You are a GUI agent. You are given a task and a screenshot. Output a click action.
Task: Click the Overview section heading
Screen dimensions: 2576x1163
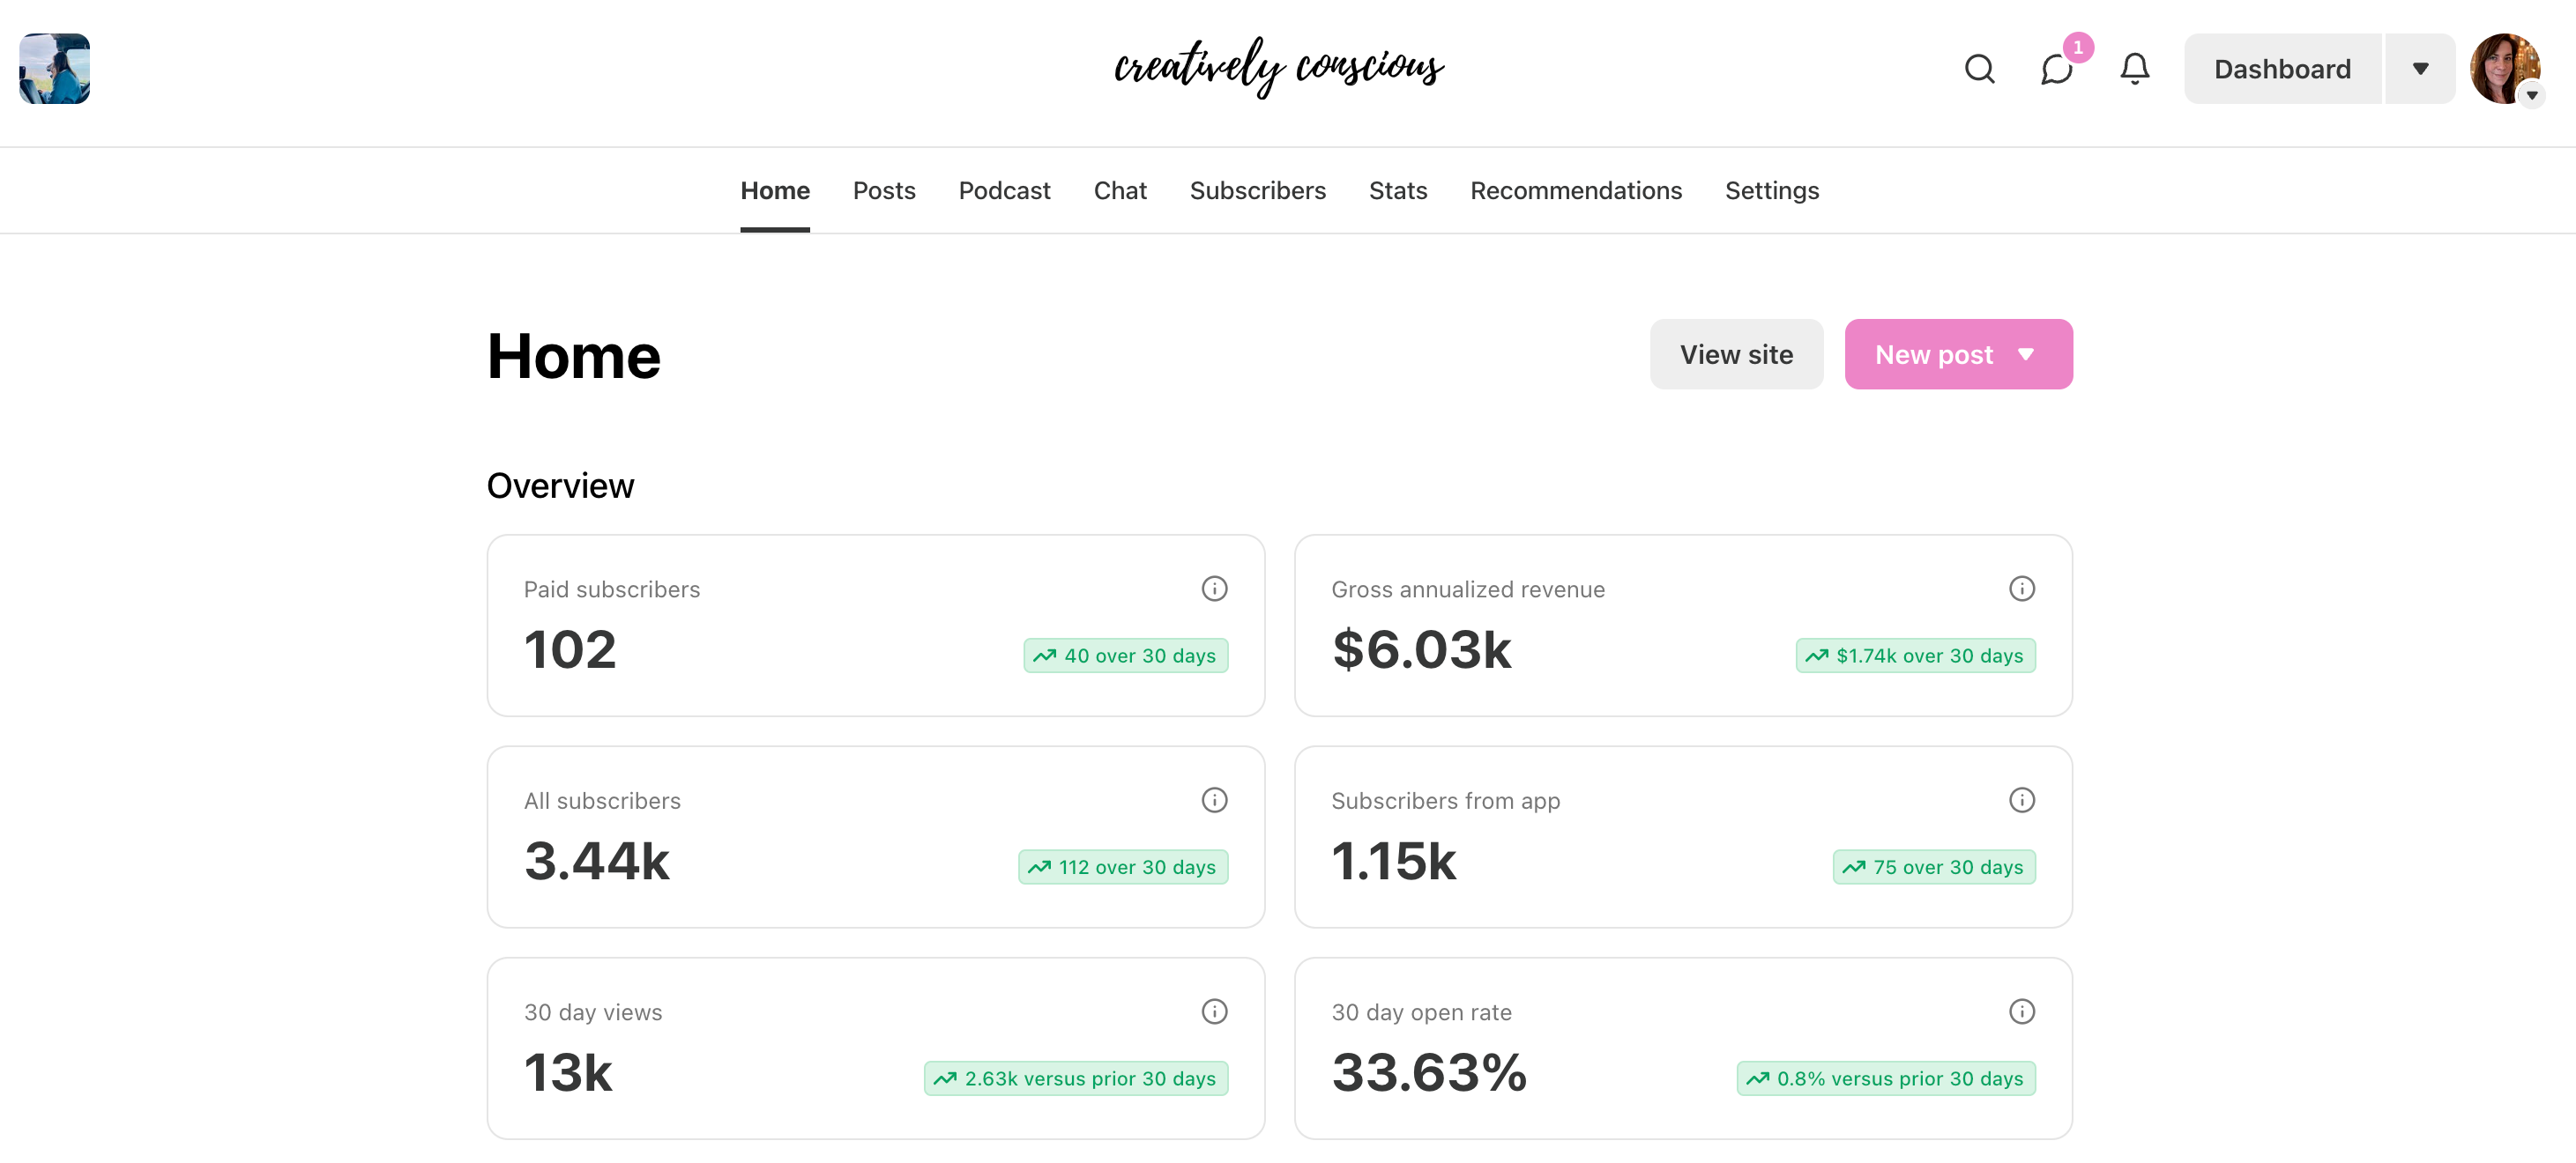click(x=560, y=485)
